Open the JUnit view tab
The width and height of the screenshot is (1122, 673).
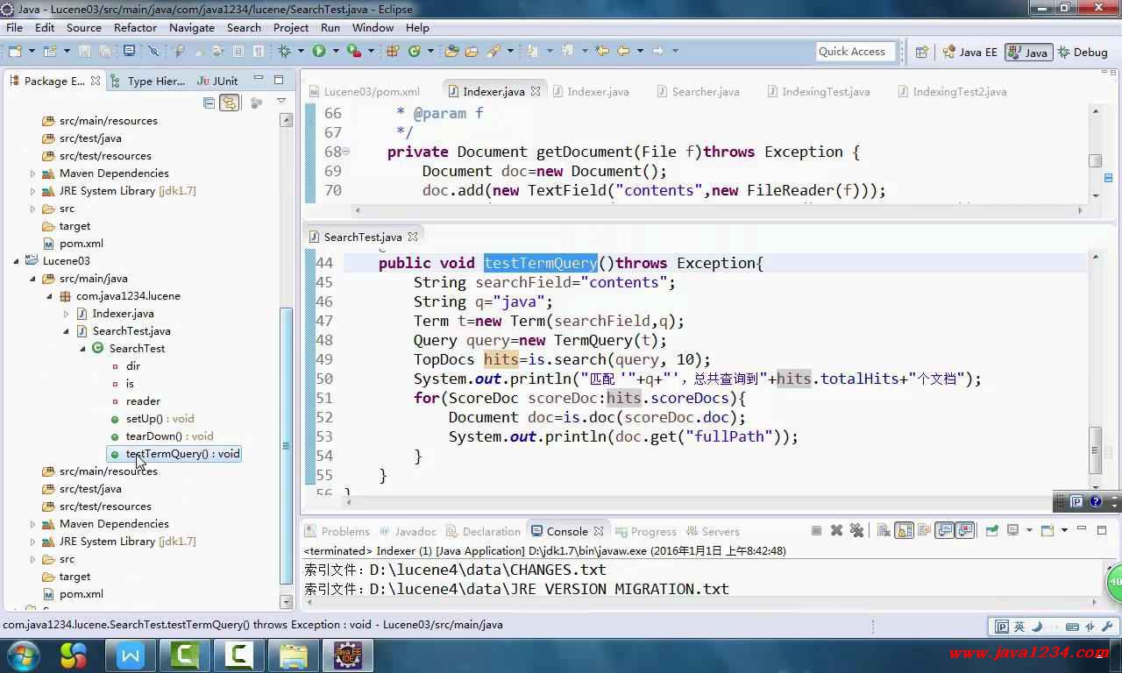coord(219,81)
